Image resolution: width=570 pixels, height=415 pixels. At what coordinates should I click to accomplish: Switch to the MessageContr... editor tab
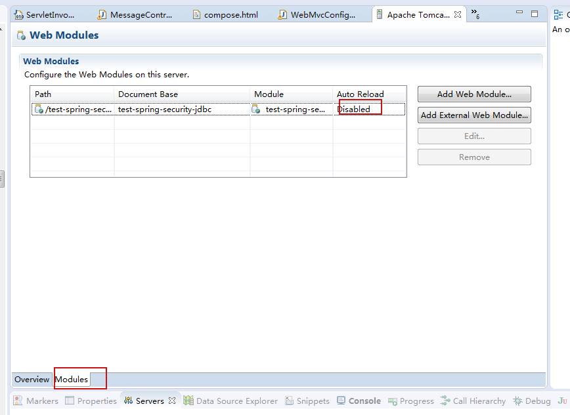(x=135, y=15)
